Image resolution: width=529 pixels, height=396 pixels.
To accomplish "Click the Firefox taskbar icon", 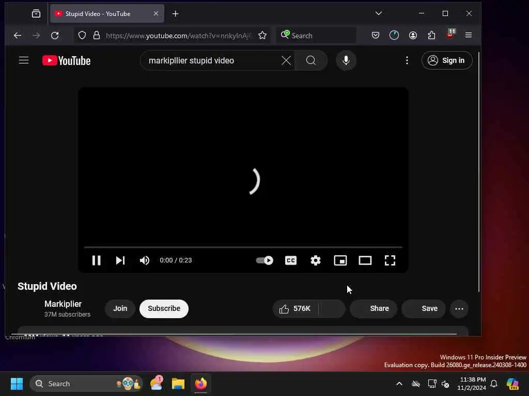I will [x=201, y=384].
